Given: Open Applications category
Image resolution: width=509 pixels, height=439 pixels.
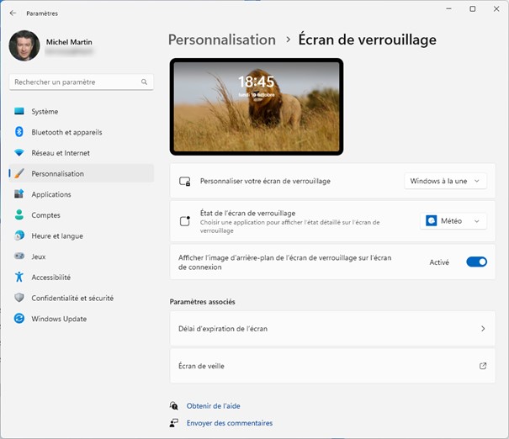Looking at the screenshot, I should (81, 194).
